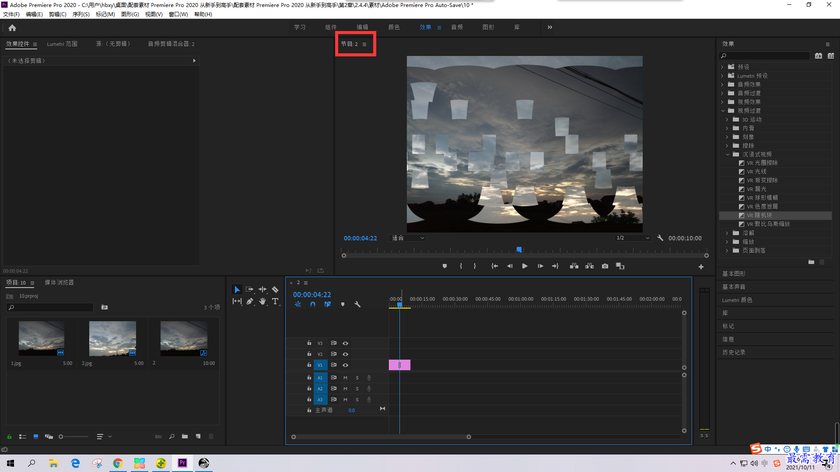This screenshot has width=840, height=472.
Task: Step back one frame
Action: pyautogui.click(x=510, y=266)
